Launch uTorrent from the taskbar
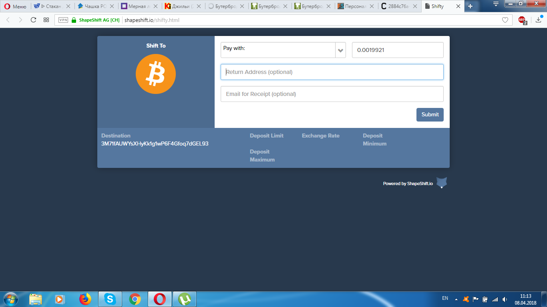Screen dimensions: 547x307 184,299
